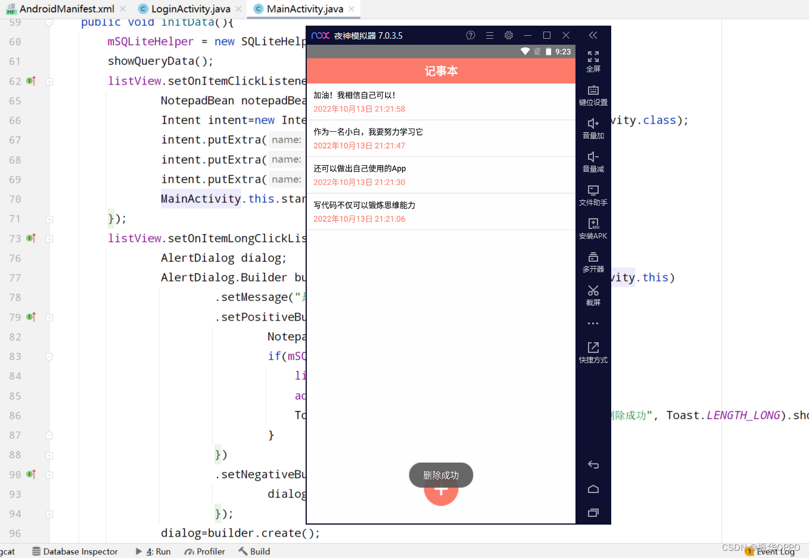Collapse the if block at line 83
Viewport: 809px width, 558px height.
click(49, 357)
